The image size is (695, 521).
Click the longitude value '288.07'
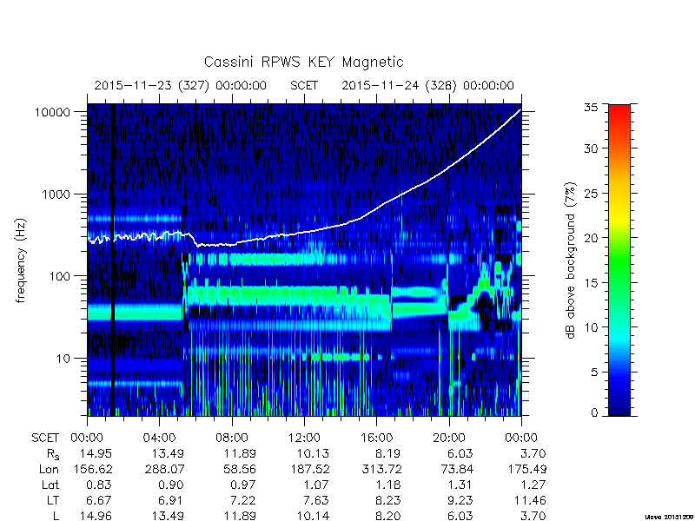(x=164, y=469)
